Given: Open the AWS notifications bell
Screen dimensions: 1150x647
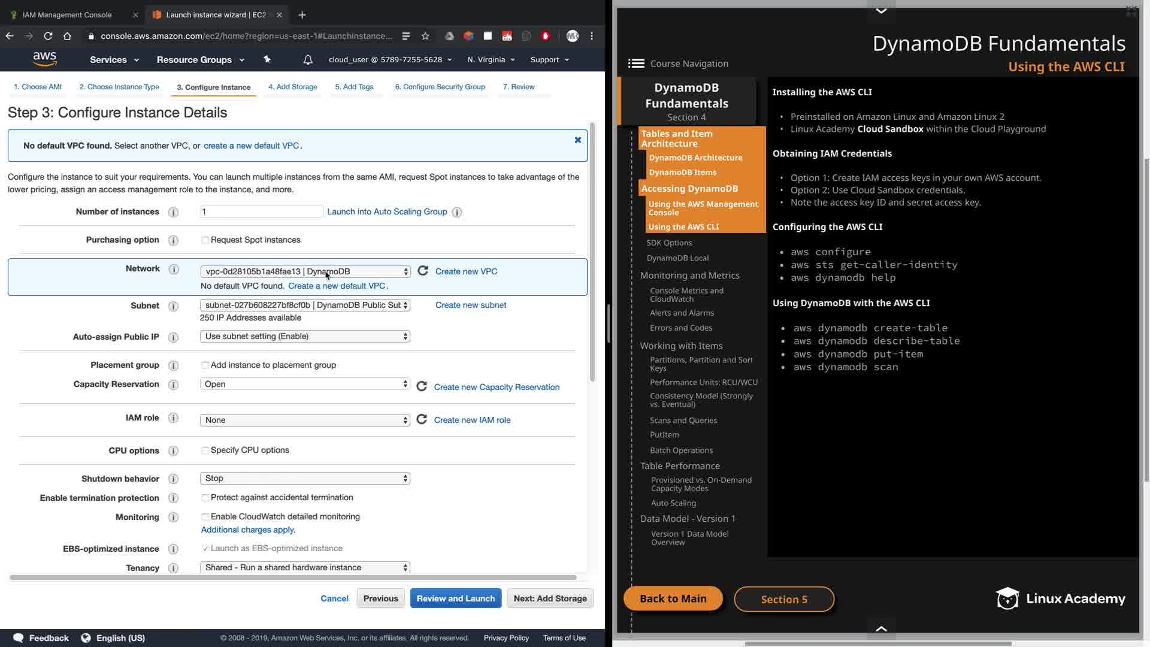Looking at the screenshot, I should click(308, 59).
